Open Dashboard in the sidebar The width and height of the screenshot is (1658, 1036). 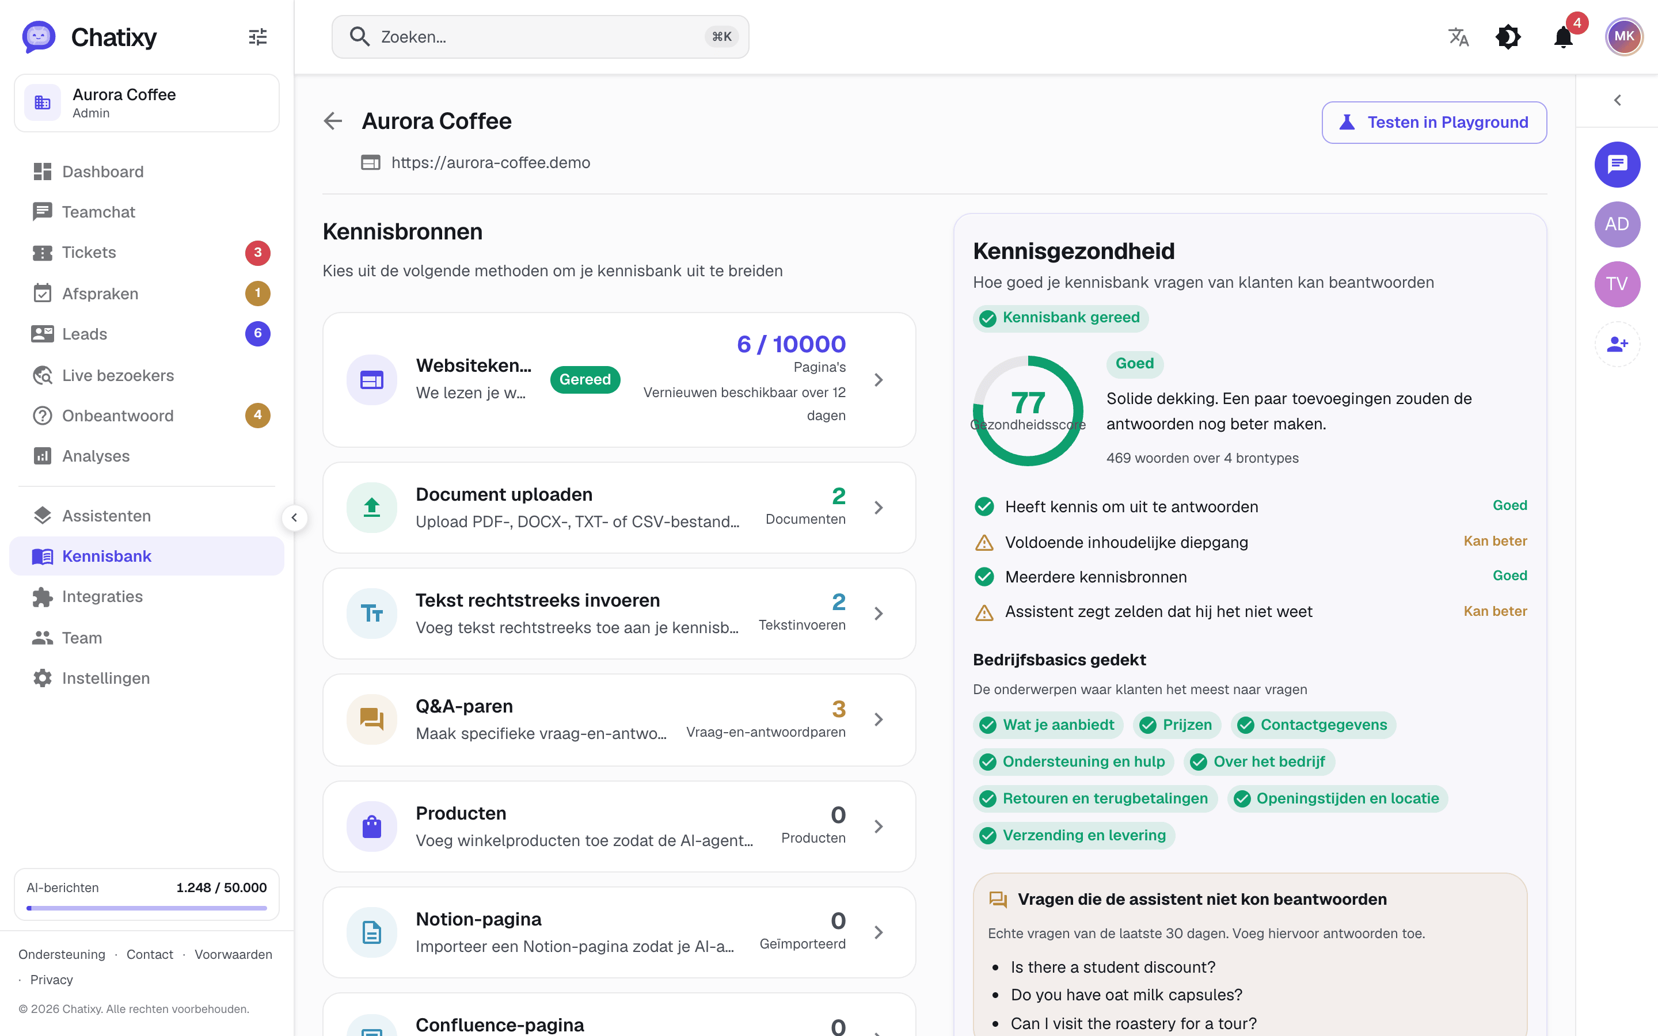pos(147,172)
